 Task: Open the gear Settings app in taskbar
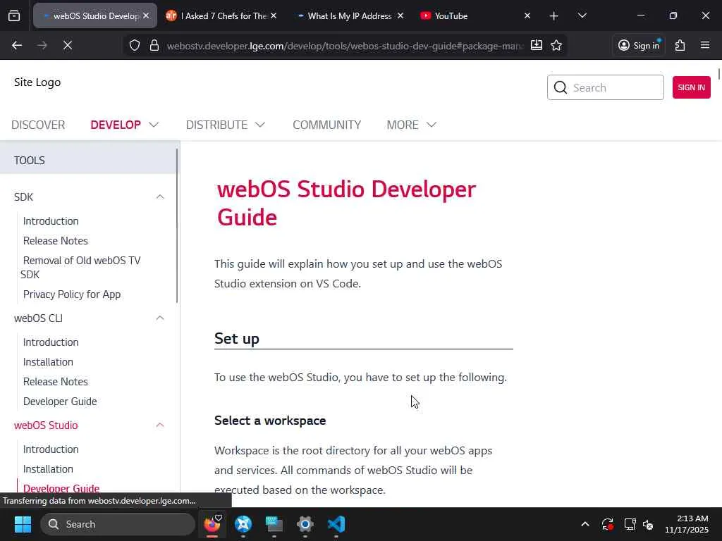[305, 524]
